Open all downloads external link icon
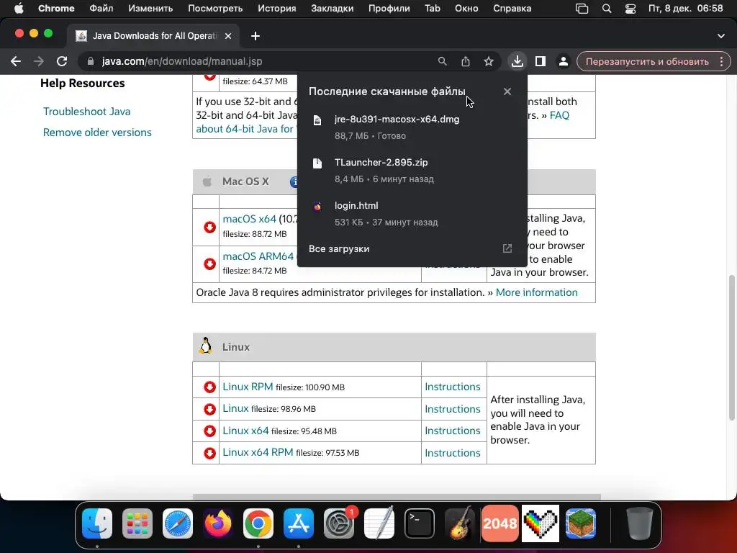This screenshot has height=553, width=737. [507, 248]
